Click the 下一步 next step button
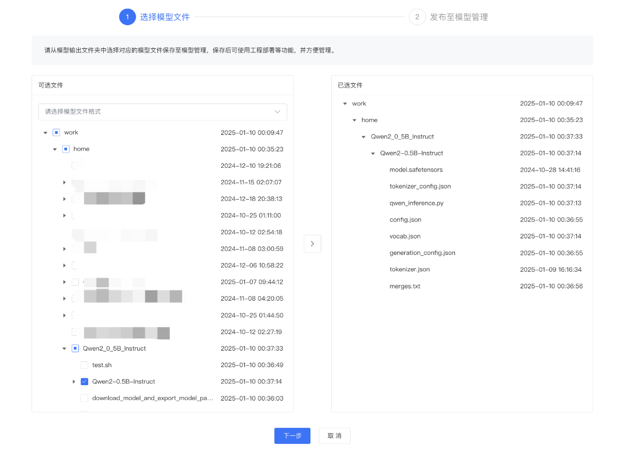 292,436
